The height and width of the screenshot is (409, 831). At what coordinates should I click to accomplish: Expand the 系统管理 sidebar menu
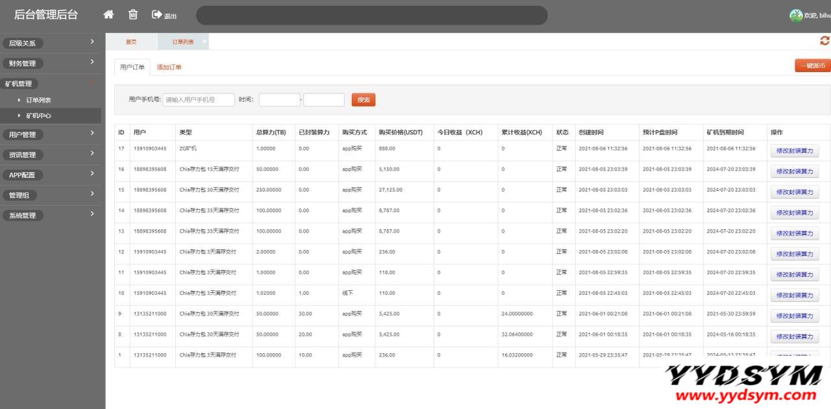click(x=51, y=215)
